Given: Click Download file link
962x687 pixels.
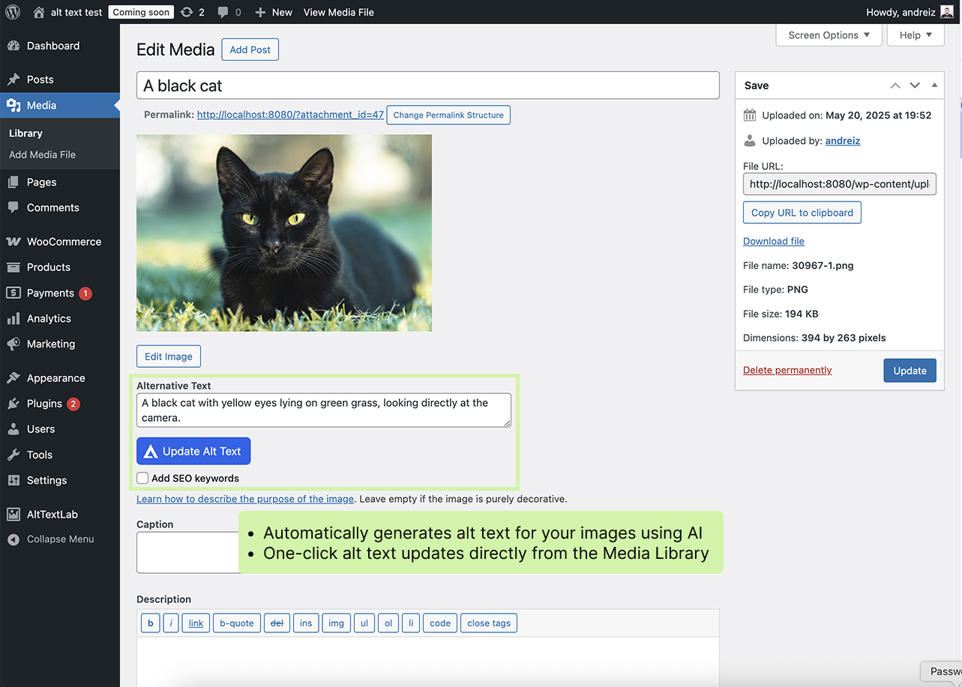Looking at the screenshot, I should pyautogui.click(x=774, y=241).
